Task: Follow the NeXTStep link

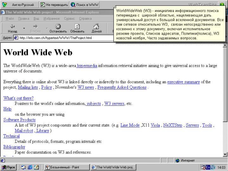Action: pos(173,125)
